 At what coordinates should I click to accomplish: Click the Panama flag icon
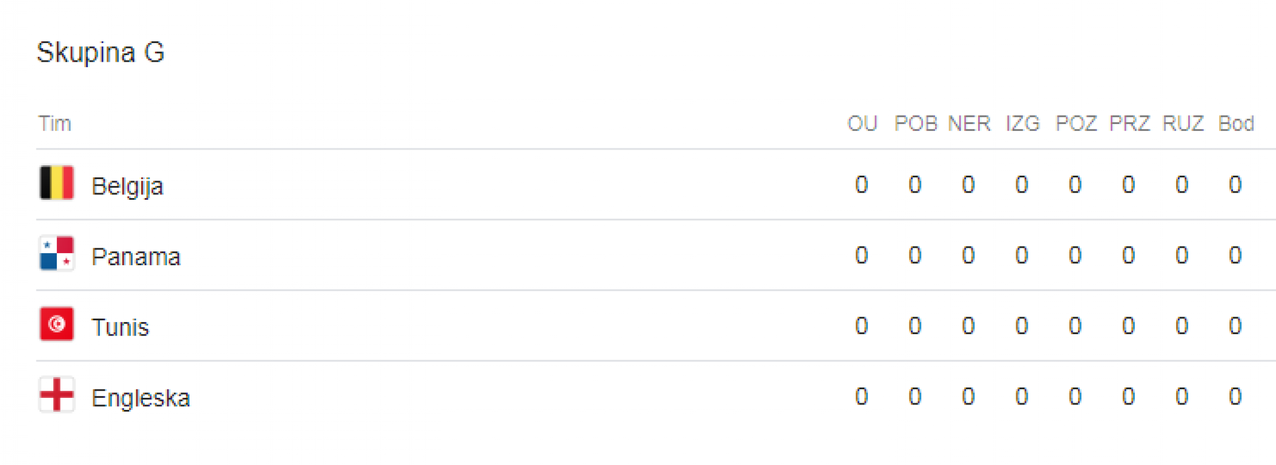click(x=56, y=253)
